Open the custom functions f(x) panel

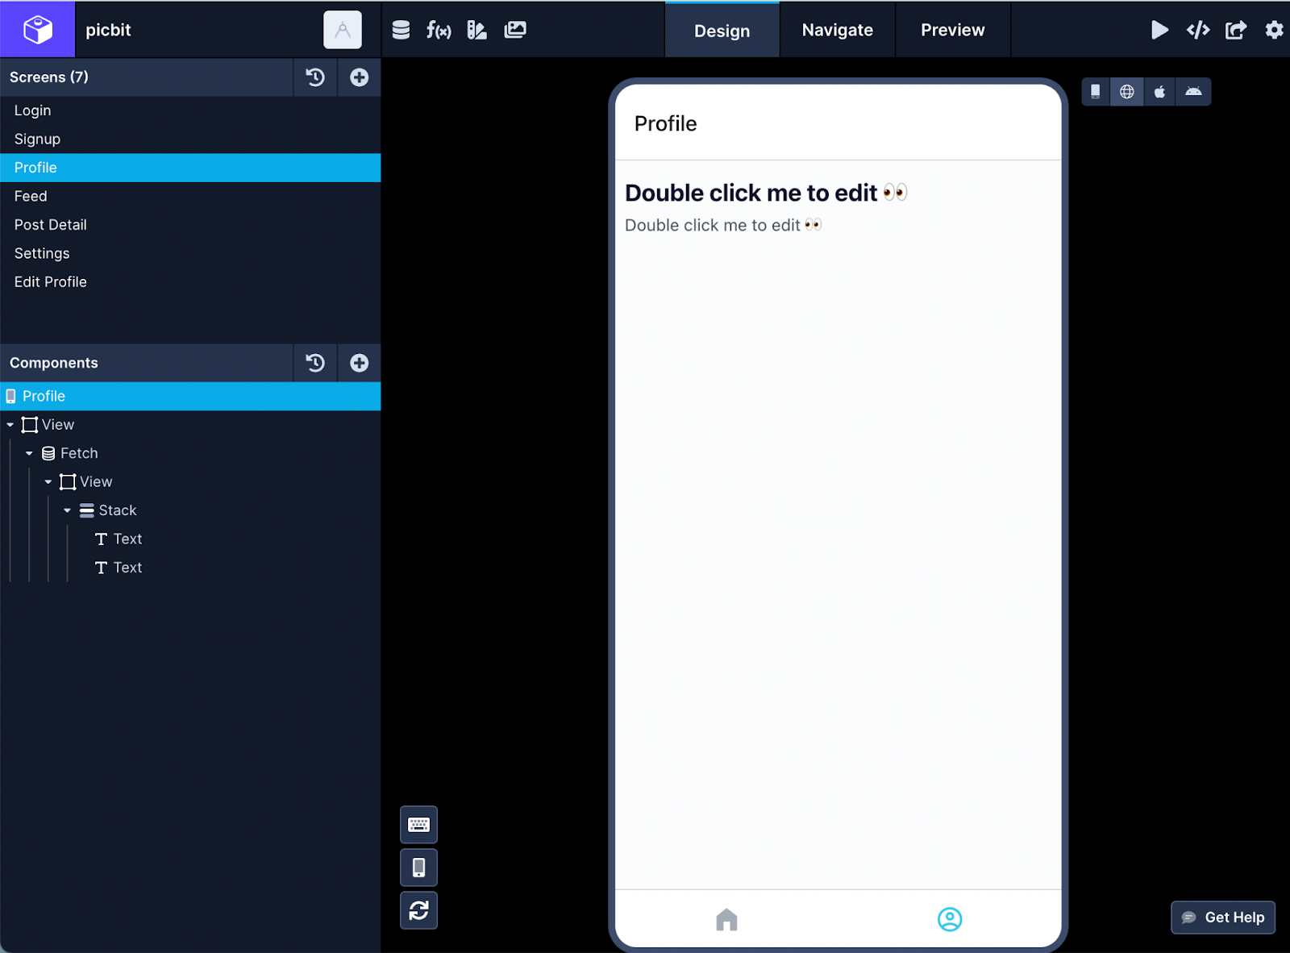coord(439,29)
